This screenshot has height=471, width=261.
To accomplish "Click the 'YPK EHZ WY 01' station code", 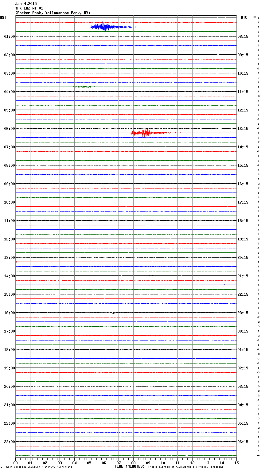I will coord(29,8).
